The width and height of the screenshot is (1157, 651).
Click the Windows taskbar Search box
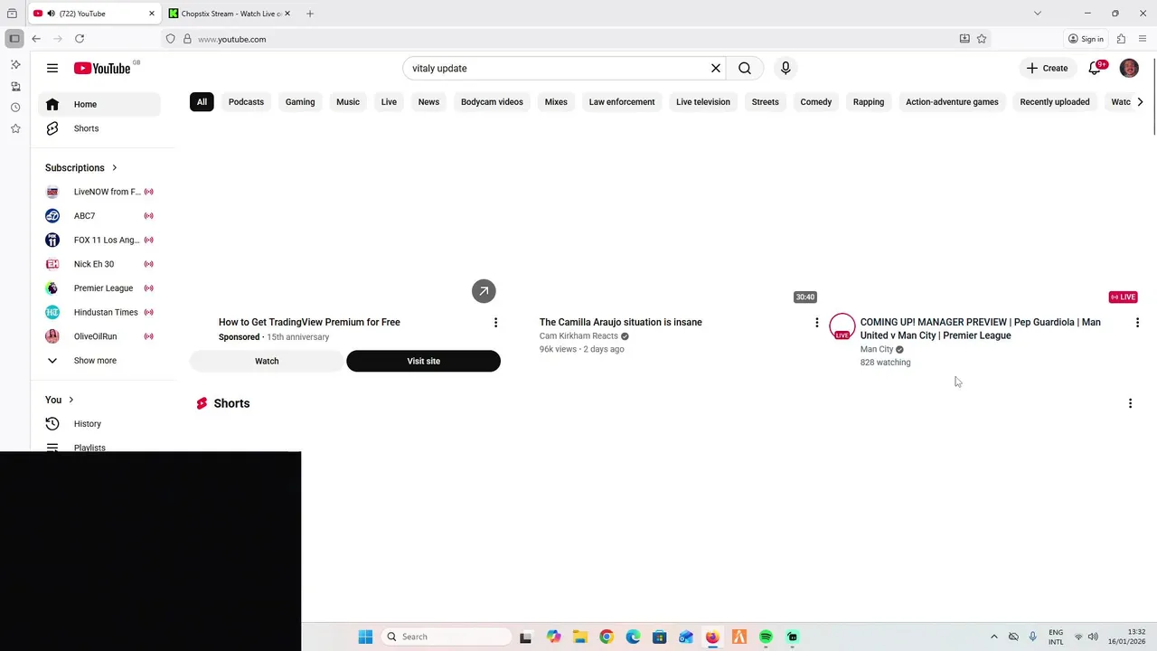[x=447, y=637]
